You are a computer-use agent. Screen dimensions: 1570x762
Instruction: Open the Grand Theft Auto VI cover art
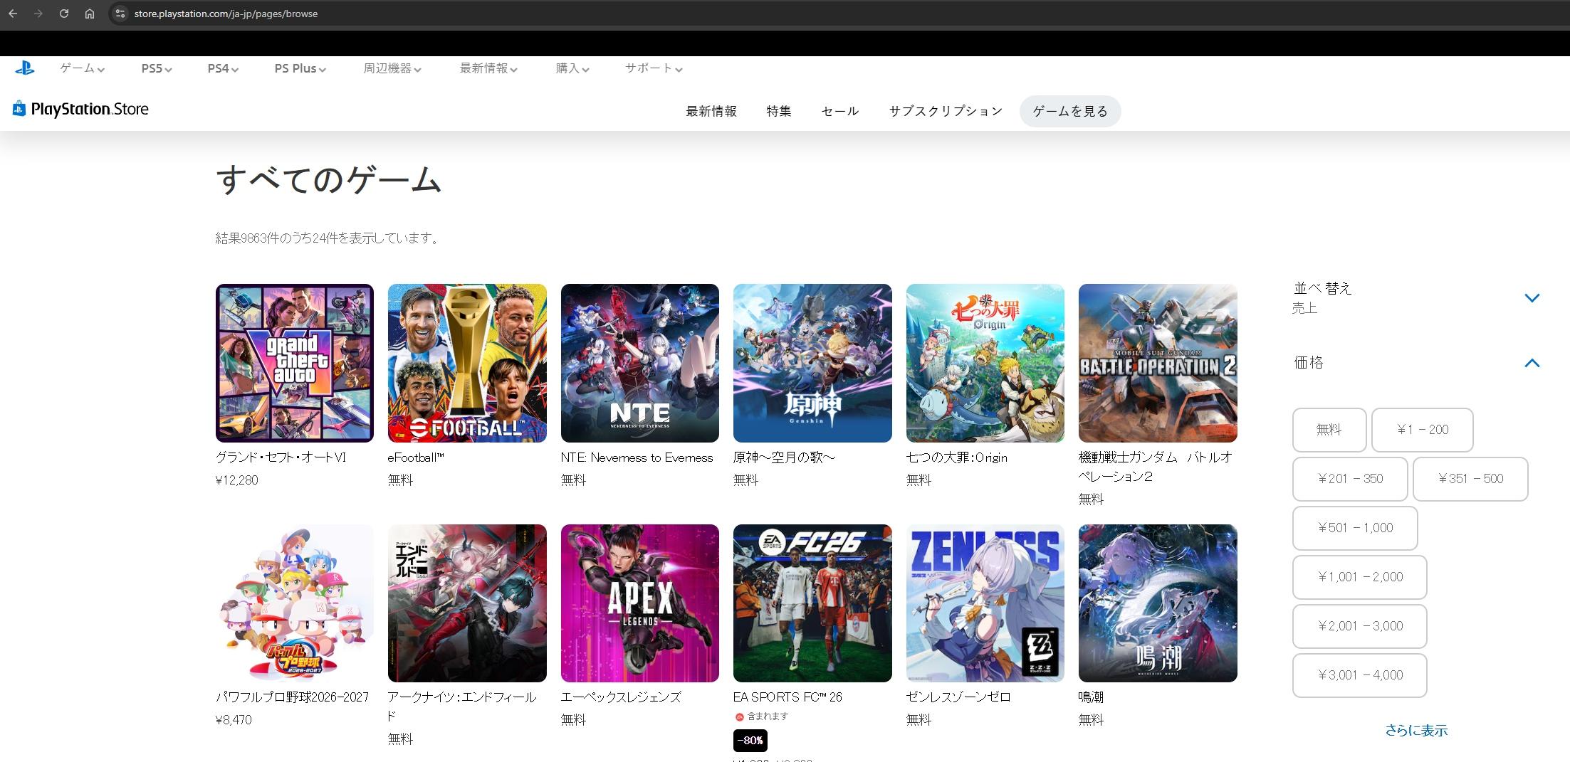[295, 363]
